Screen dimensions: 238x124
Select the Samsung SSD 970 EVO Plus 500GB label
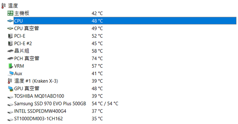click(50, 104)
